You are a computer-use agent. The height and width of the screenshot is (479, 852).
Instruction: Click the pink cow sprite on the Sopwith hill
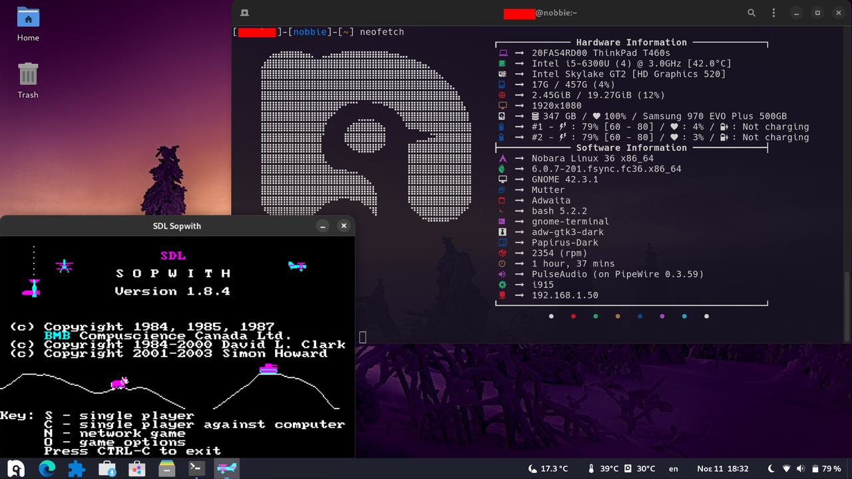pyautogui.click(x=119, y=383)
